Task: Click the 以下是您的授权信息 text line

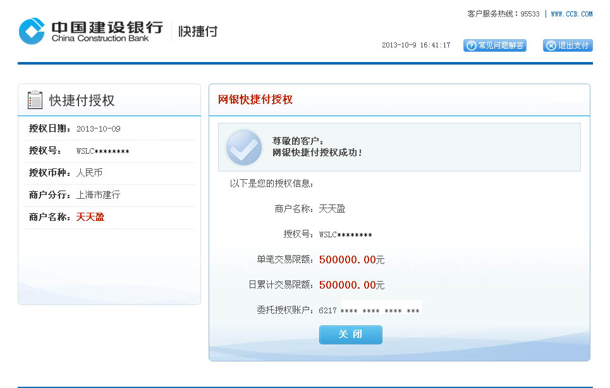Action: pos(272,184)
